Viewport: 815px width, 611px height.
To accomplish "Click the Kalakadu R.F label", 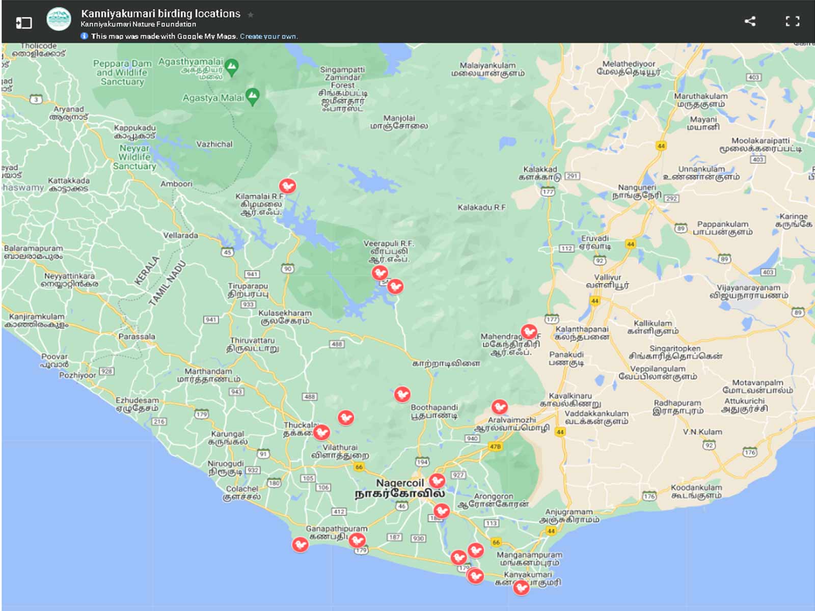I will (x=481, y=207).
